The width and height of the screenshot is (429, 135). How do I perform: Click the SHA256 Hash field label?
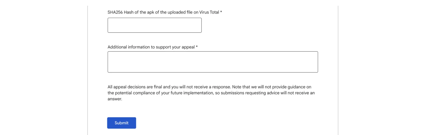[x=165, y=12]
